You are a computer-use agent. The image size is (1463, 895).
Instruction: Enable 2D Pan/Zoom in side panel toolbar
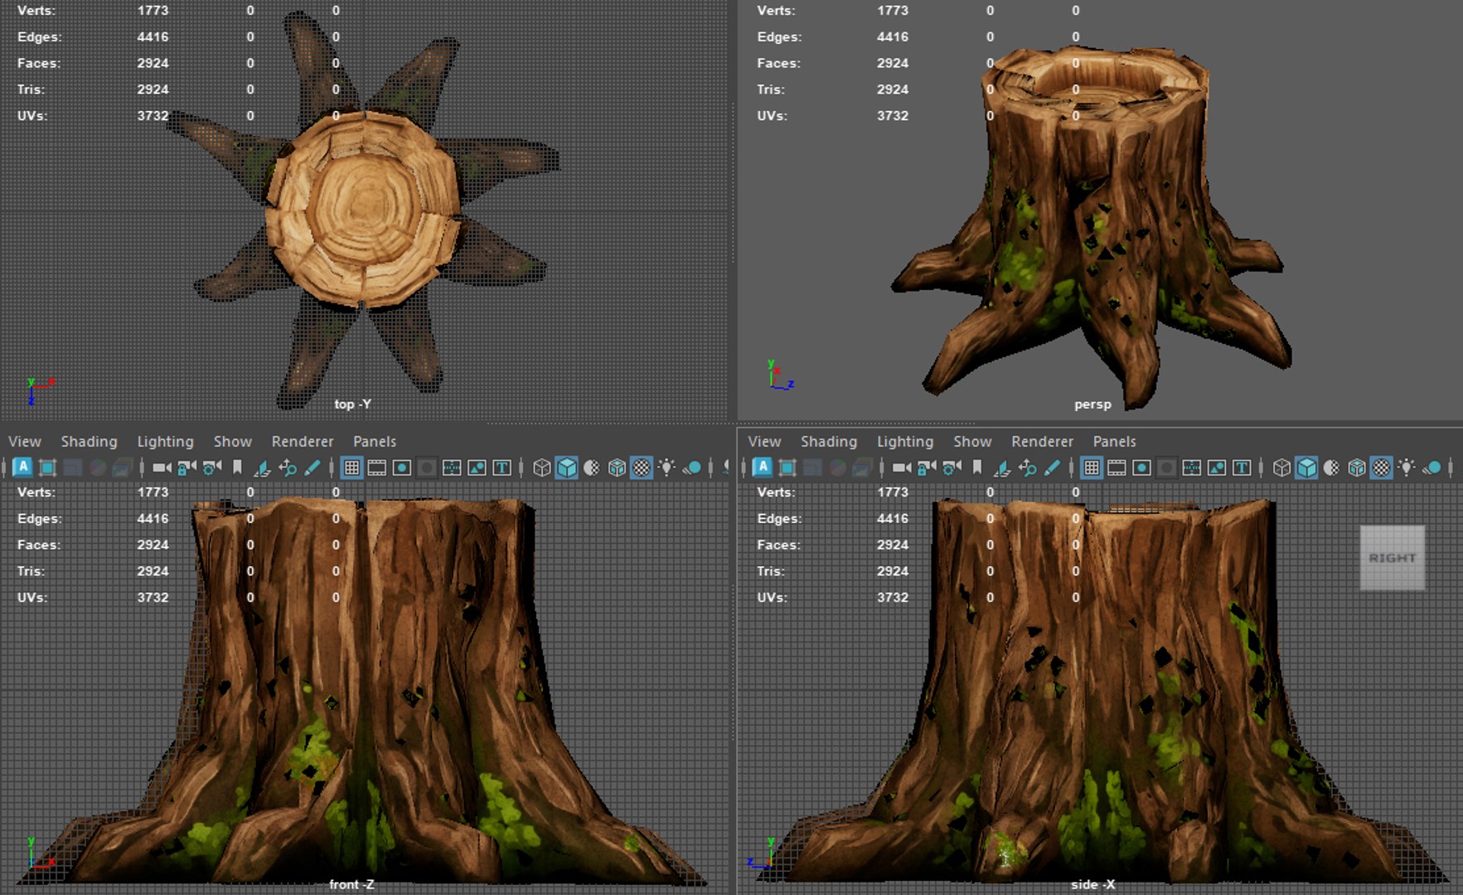pyautogui.click(x=1027, y=468)
